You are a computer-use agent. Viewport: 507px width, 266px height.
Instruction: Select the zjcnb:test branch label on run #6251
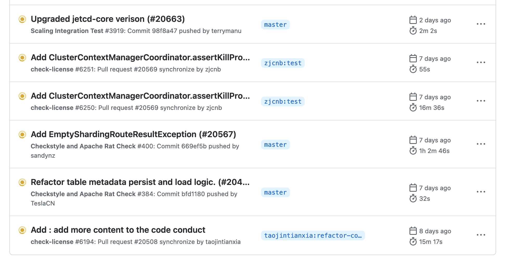[282, 63]
